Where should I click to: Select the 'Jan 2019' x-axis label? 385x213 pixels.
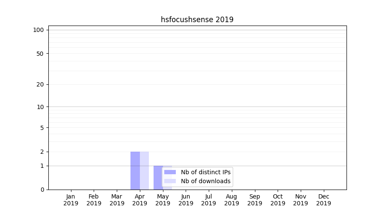coord(71,200)
